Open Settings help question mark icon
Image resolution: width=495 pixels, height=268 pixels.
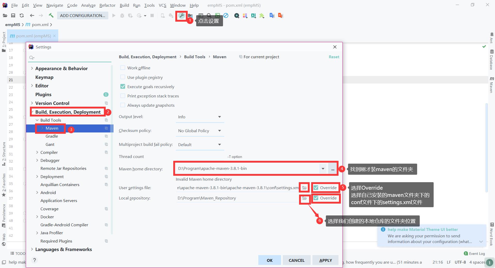pyautogui.click(x=35, y=260)
